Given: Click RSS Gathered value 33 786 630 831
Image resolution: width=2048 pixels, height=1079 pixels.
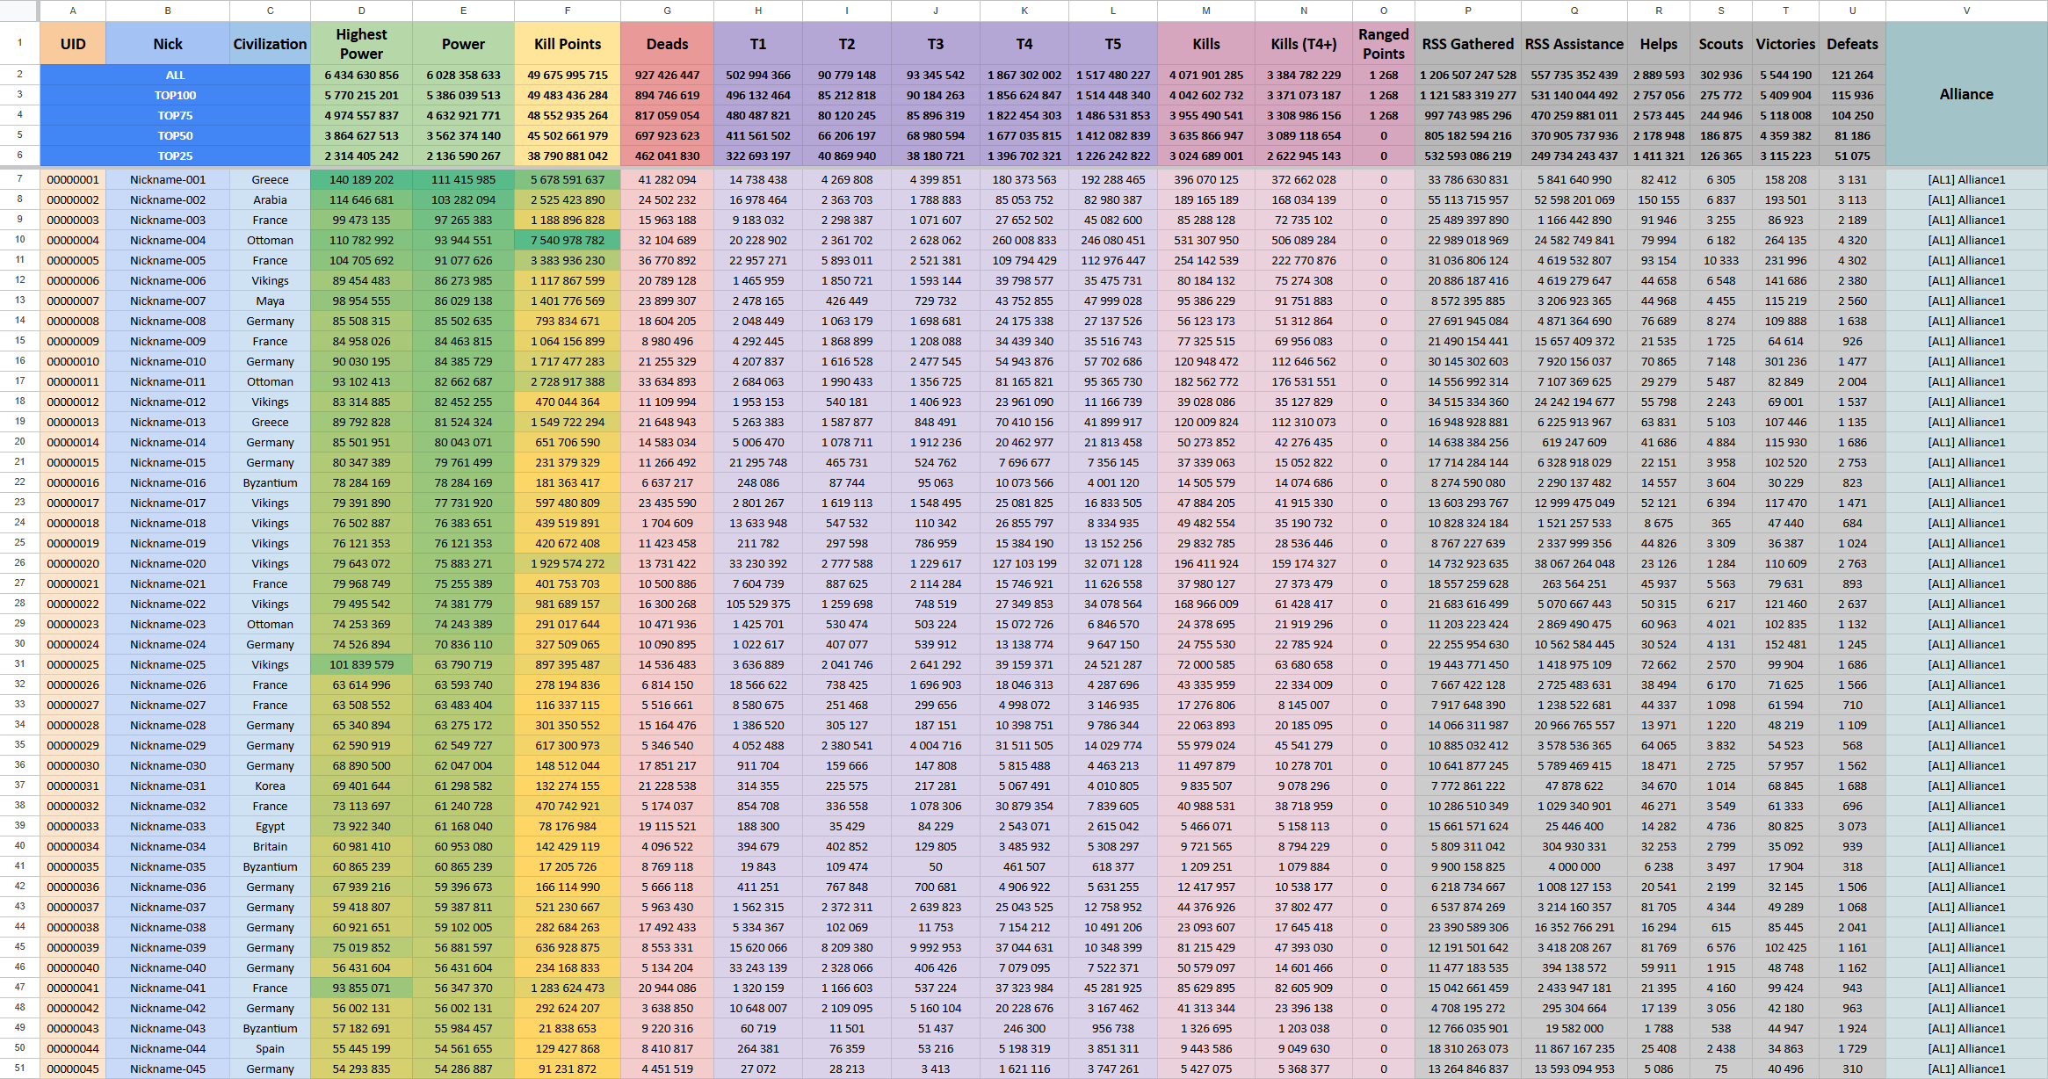Looking at the screenshot, I should coord(1468,179).
